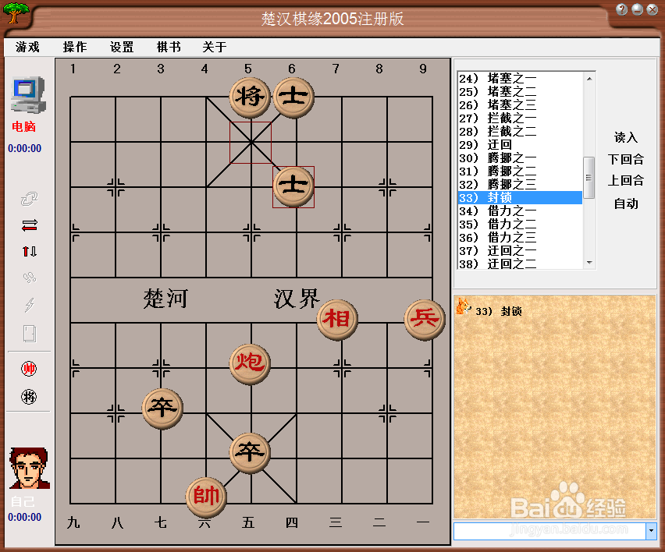Click the 自己 player label
The image size is (665, 552).
pyautogui.click(x=23, y=501)
